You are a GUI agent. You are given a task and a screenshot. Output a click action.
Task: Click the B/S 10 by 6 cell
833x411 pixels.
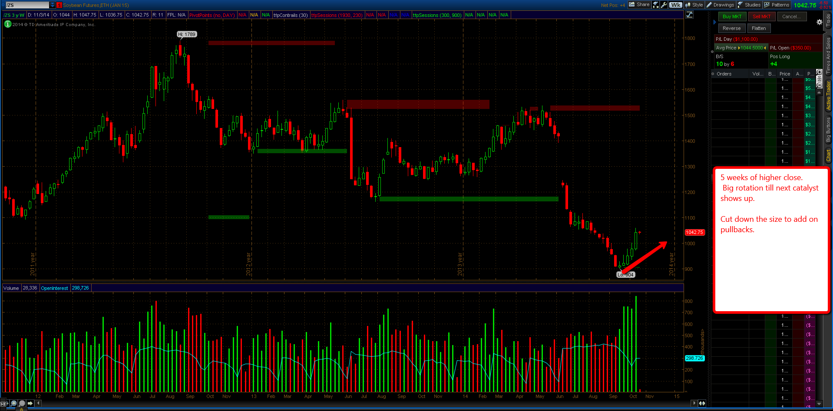741,60
